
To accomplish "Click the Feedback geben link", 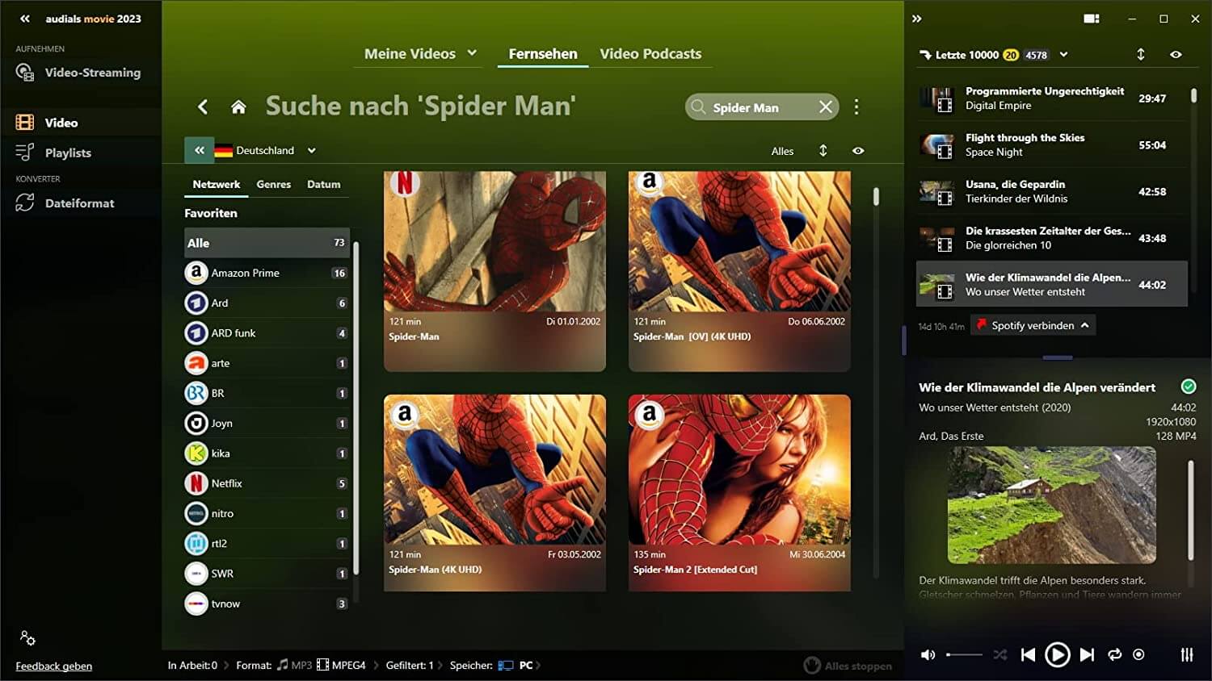I will tap(54, 666).
